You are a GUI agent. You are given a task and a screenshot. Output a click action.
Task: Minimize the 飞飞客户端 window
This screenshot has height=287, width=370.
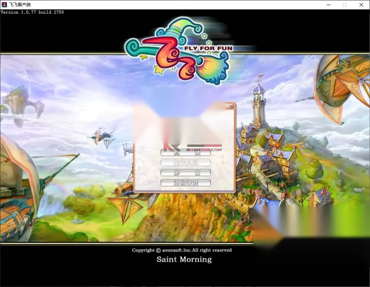click(x=329, y=5)
